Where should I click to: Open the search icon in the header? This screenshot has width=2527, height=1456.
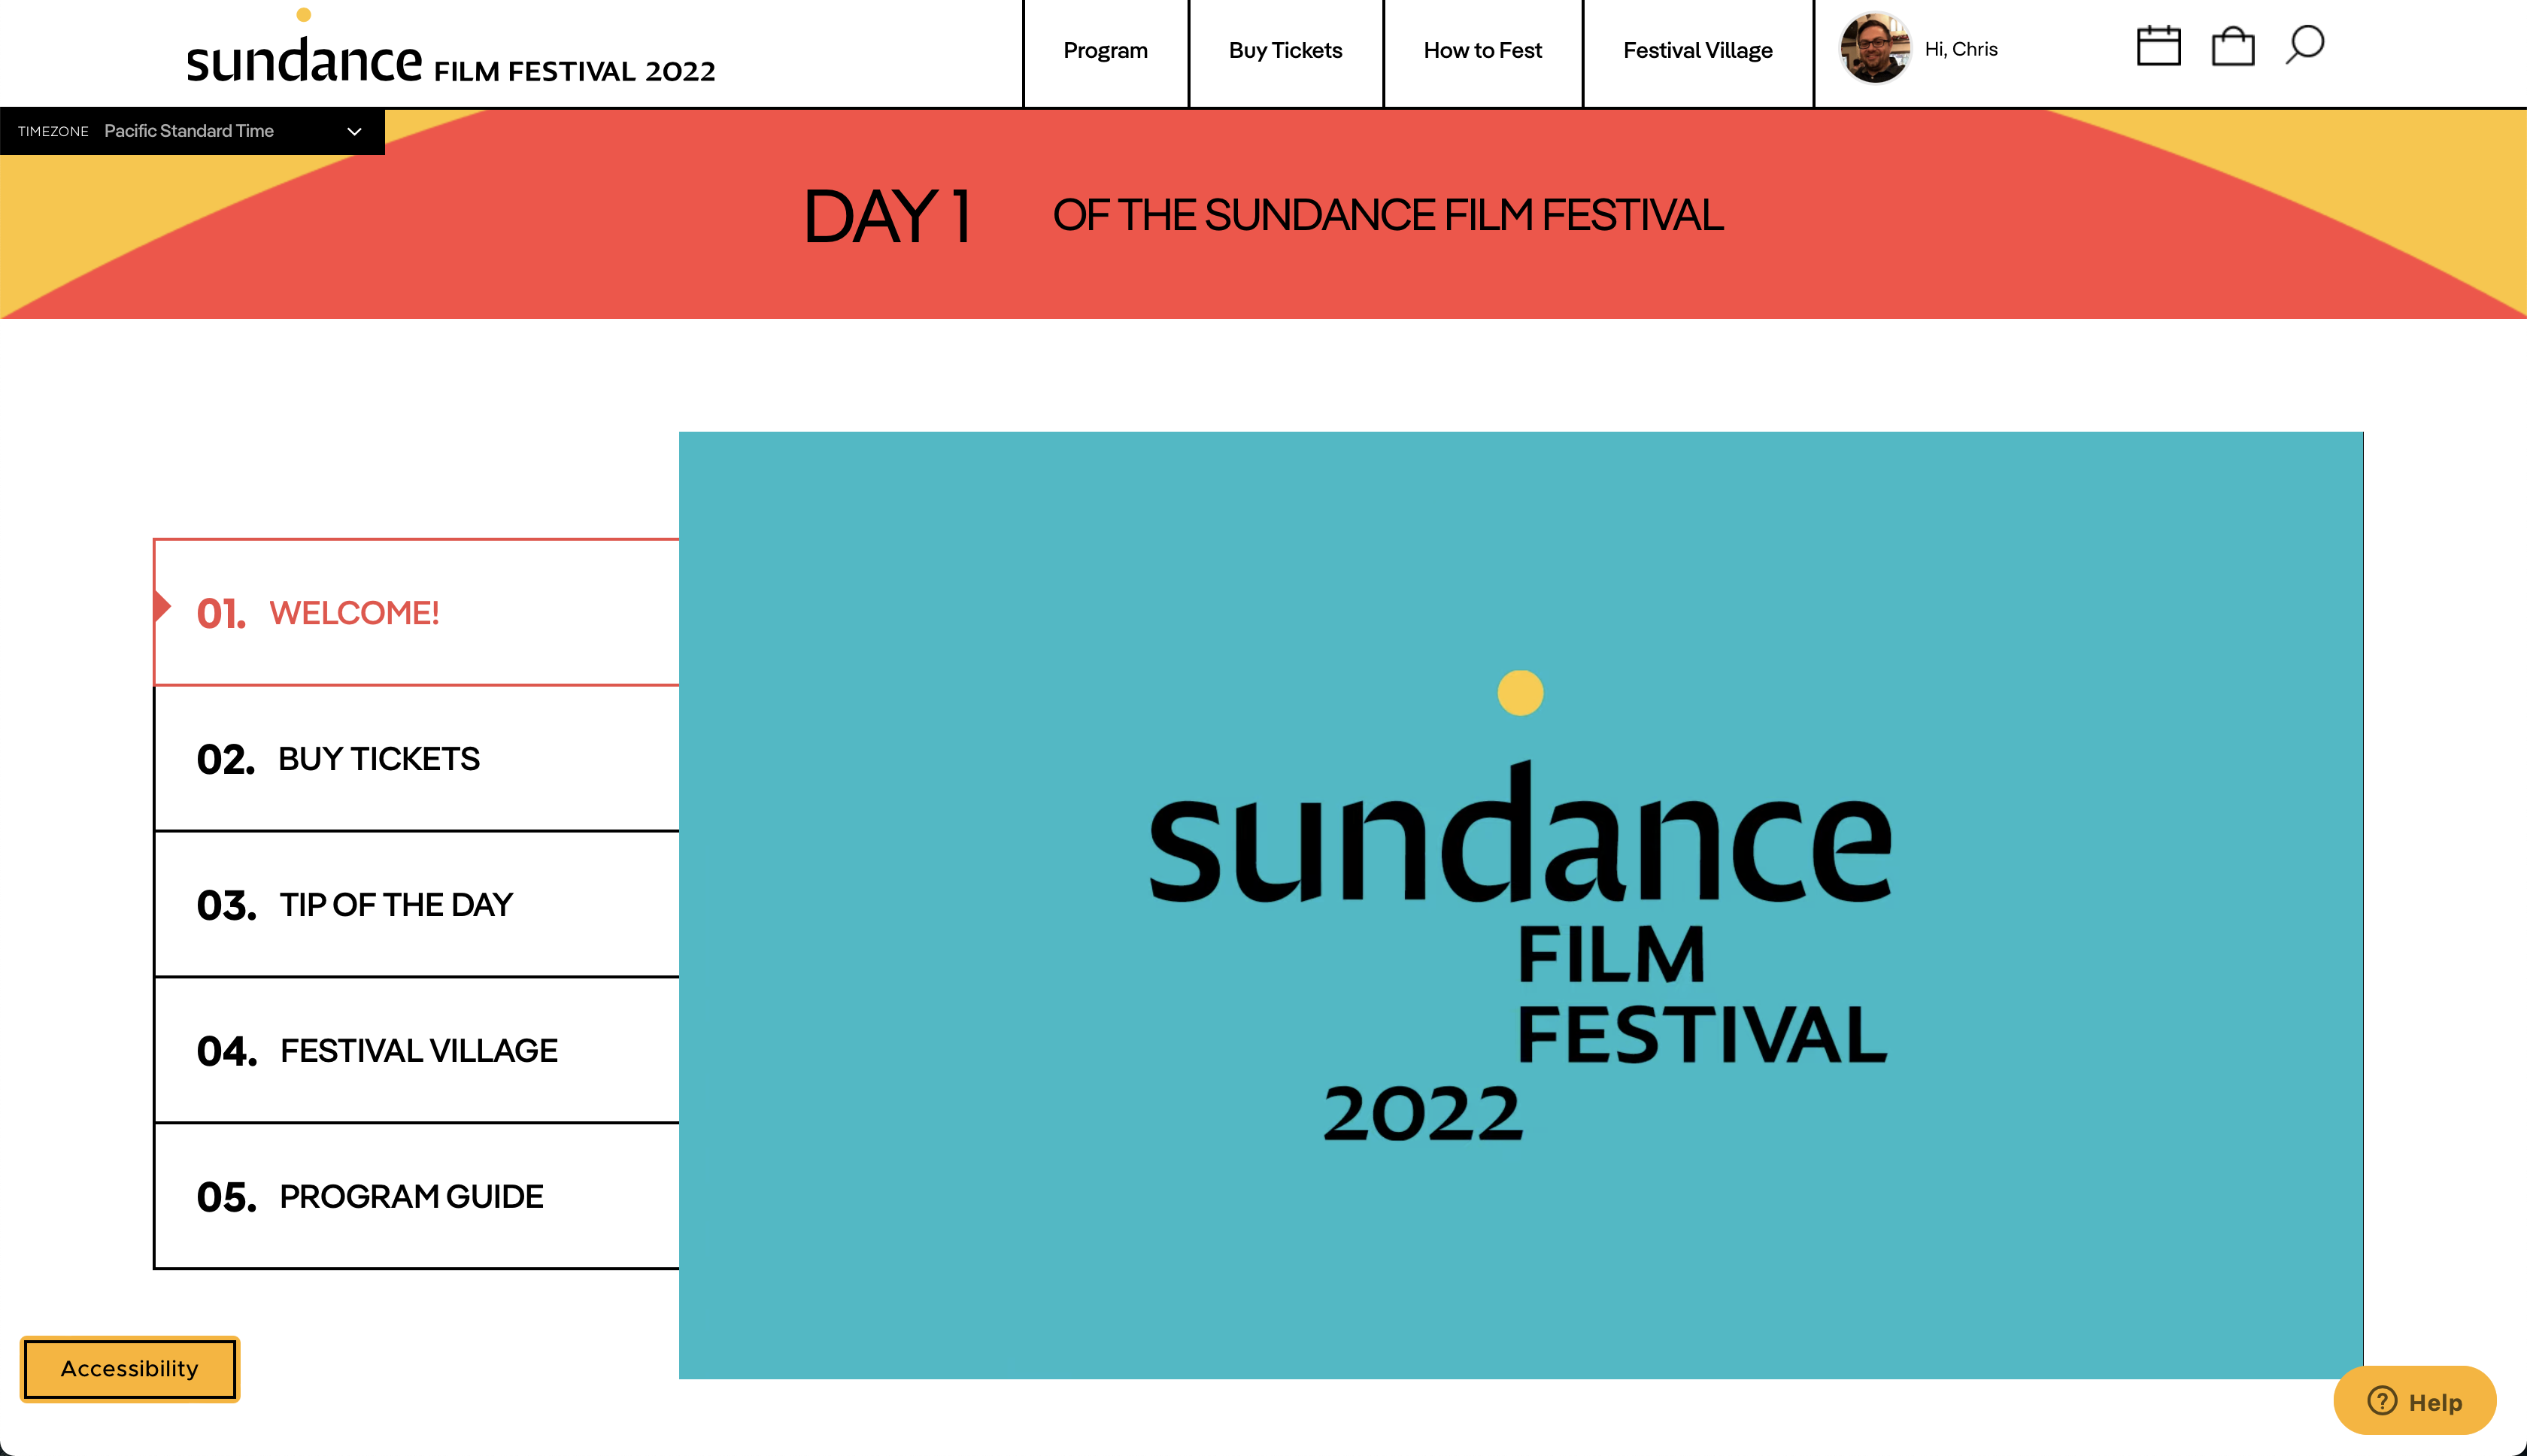[2304, 44]
